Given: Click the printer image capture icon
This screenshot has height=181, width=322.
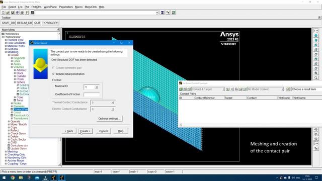Looking at the screenshot, I should pyautogui.click(x=22, y=13).
